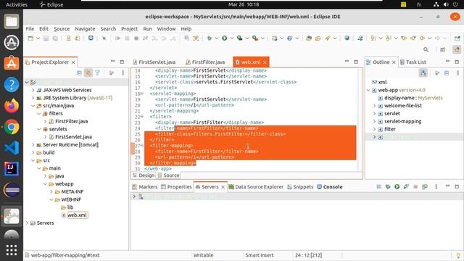This screenshot has width=464, height=261.
Task: Switch to the FirstServlet.java editor tab
Action: click(x=154, y=62)
